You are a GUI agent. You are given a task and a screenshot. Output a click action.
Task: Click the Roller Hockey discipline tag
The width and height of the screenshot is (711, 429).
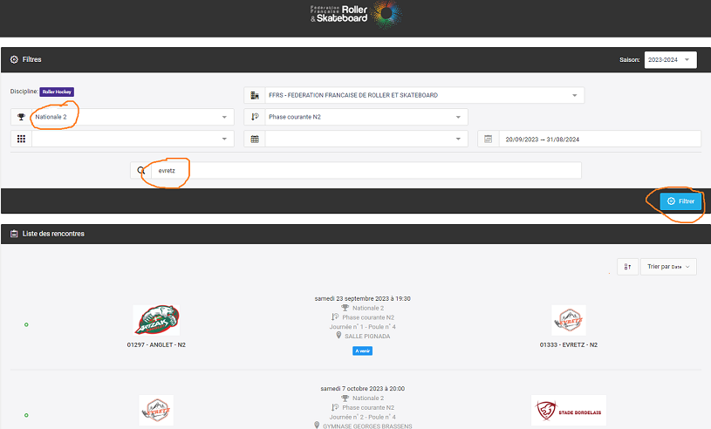57,92
